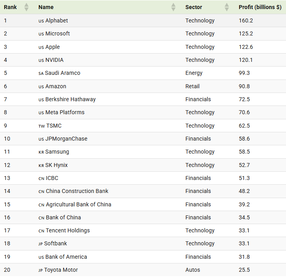This screenshot has height=280, width=286.
Task: Select the Samsung company name
Action: tap(57, 152)
